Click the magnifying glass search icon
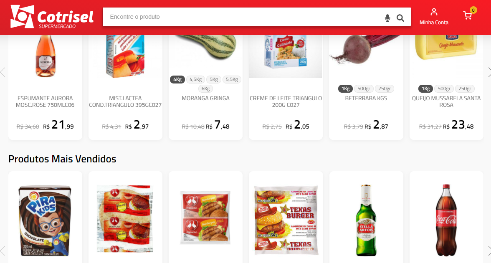The width and height of the screenshot is (491, 263). (x=400, y=18)
